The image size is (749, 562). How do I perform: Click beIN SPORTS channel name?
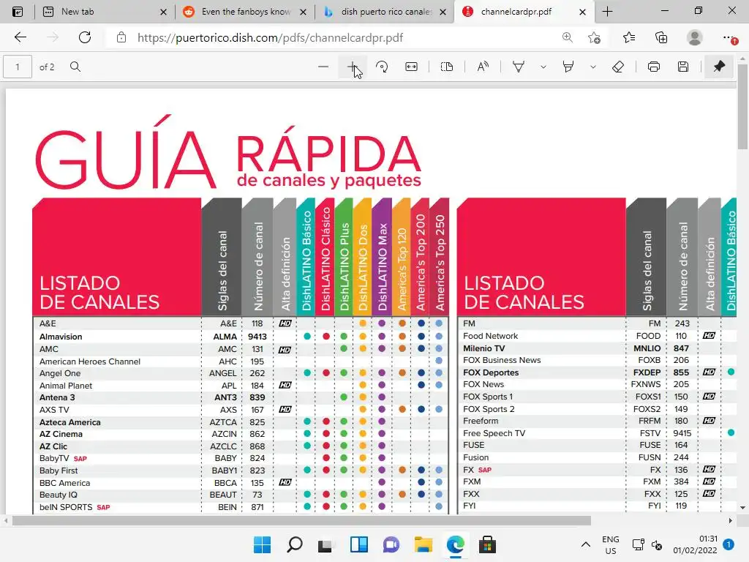66,507
